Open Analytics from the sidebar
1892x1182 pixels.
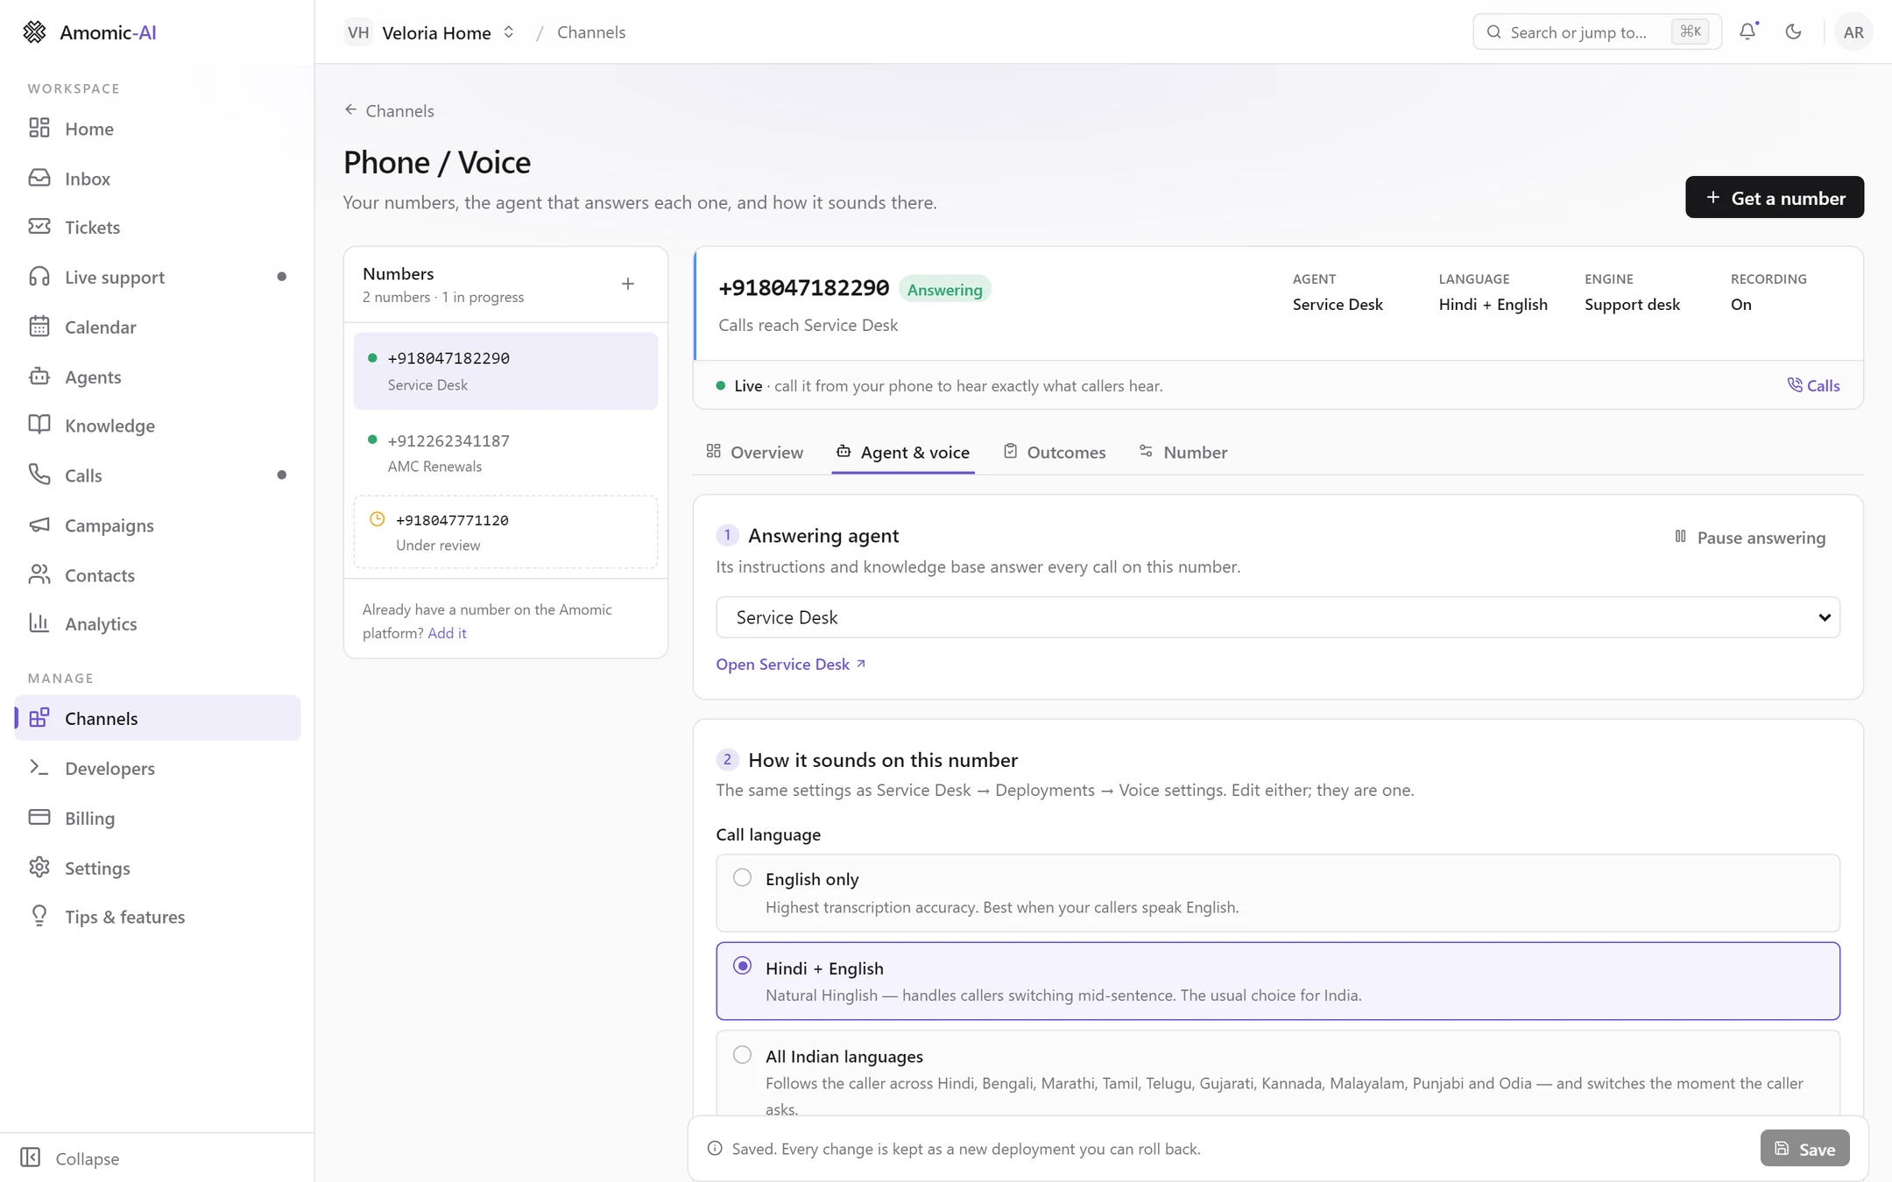(x=158, y=623)
